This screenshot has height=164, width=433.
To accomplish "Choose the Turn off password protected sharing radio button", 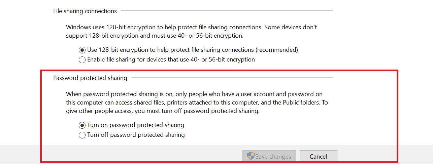I will pyautogui.click(x=82, y=135).
